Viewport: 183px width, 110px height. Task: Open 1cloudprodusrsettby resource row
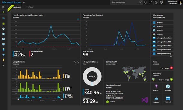point(162,54)
